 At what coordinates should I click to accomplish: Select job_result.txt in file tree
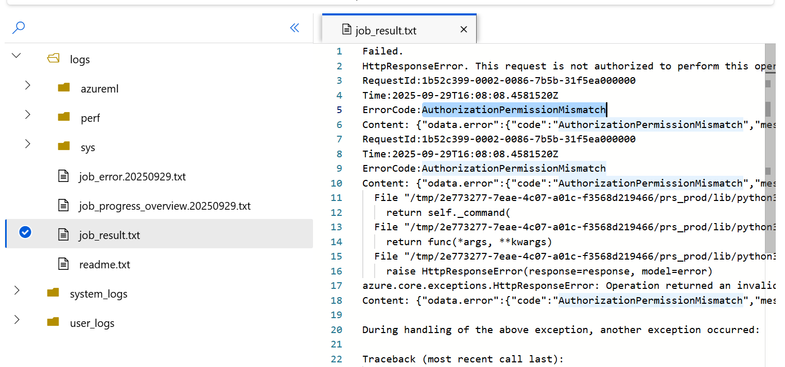(159, 234)
